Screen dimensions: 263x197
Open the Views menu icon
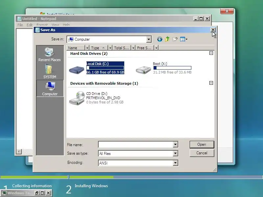pos(184,39)
